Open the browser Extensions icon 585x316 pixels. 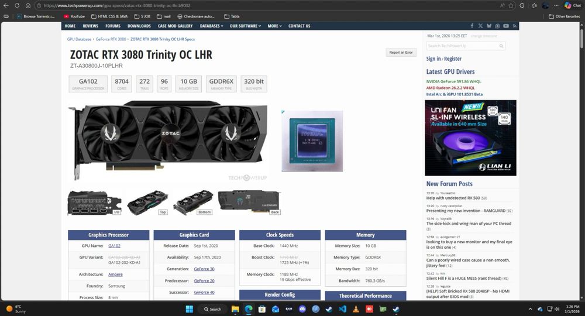pos(522,6)
